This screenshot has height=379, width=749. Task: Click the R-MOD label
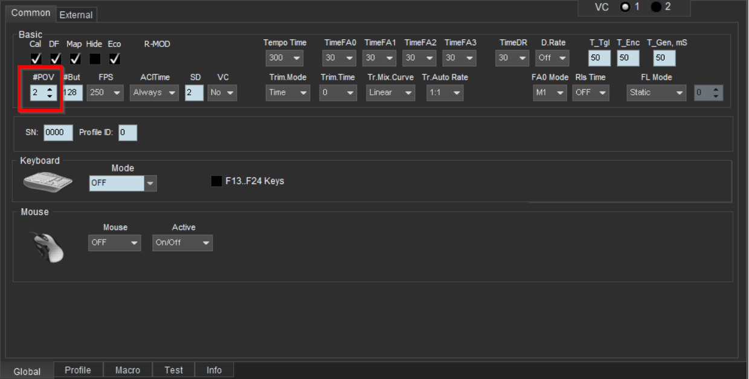tap(157, 43)
